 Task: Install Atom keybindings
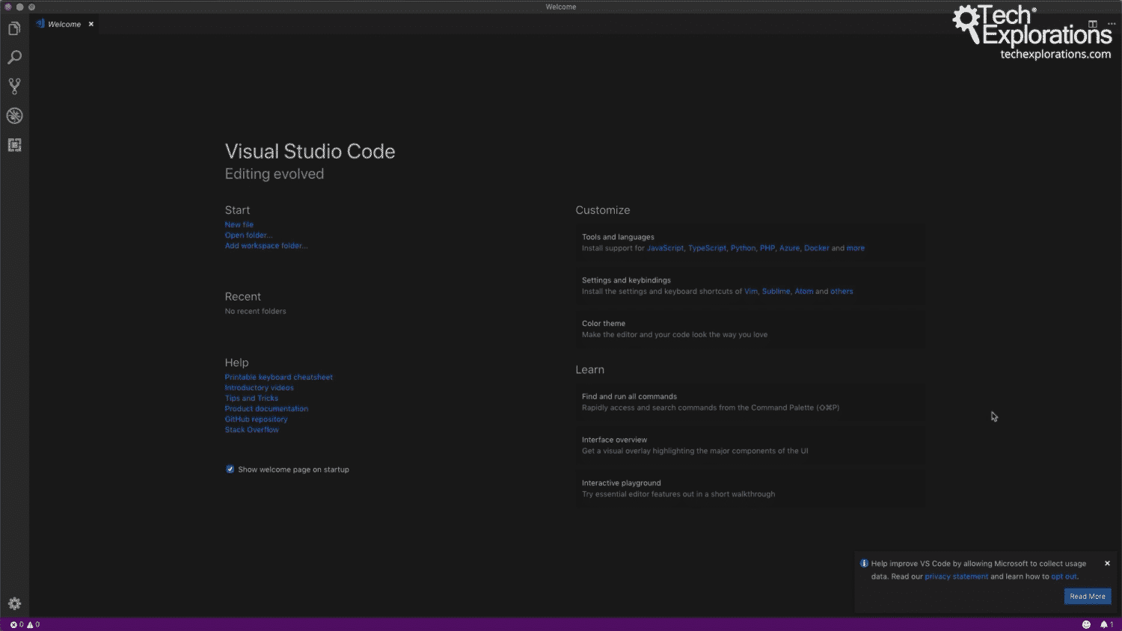tap(803, 292)
